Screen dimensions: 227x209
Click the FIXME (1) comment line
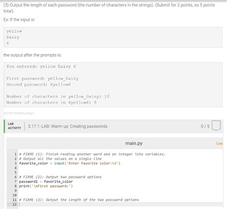click(92, 154)
